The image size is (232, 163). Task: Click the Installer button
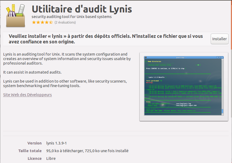[219, 39]
